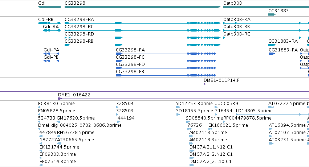The width and height of the screenshot is (309, 167).
Task: Click the EP09303.3prime EST label
Action: [x=57, y=154]
